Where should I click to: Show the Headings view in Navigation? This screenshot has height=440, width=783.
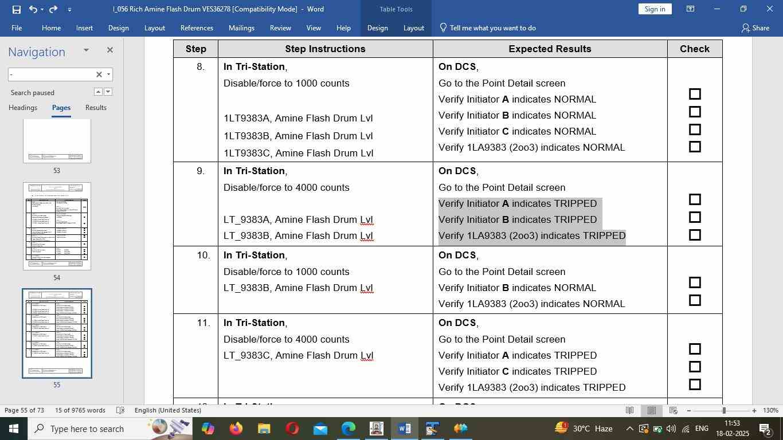point(23,108)
